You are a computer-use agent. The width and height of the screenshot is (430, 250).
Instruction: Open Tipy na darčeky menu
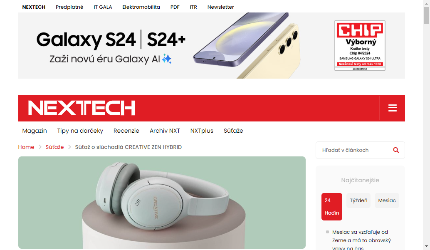[80, 131]
